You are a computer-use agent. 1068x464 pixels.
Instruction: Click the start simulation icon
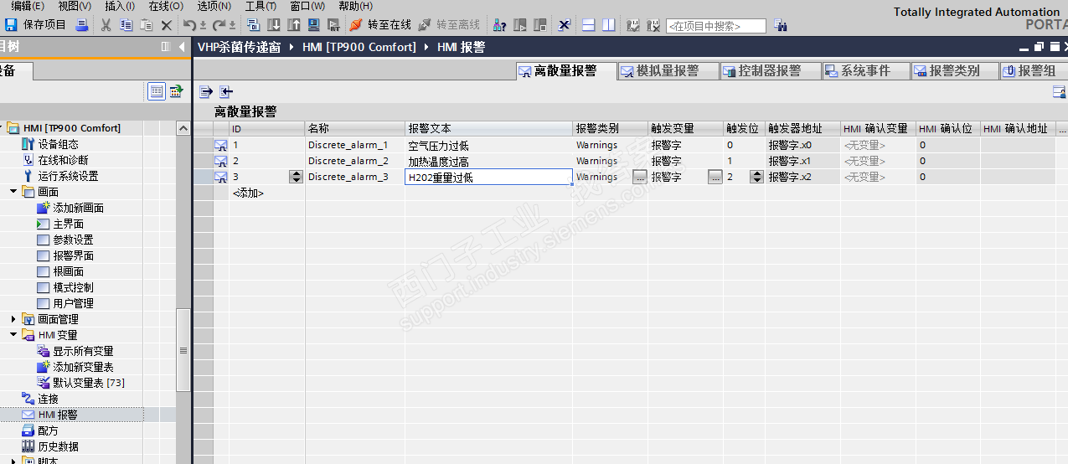[x=313, y=25]
